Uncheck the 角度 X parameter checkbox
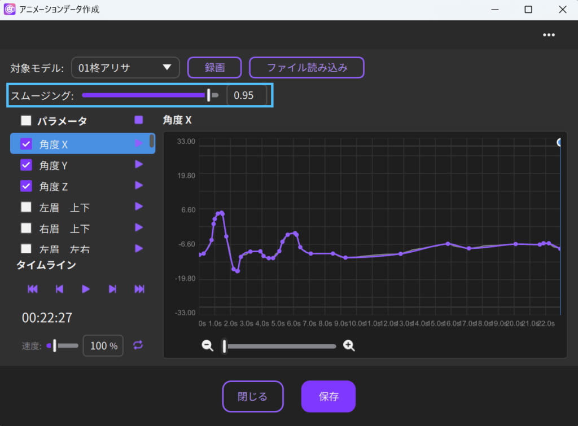 tap(26, 144)
